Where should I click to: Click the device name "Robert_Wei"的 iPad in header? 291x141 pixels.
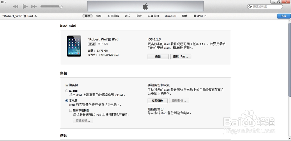[x=18, y=16]
